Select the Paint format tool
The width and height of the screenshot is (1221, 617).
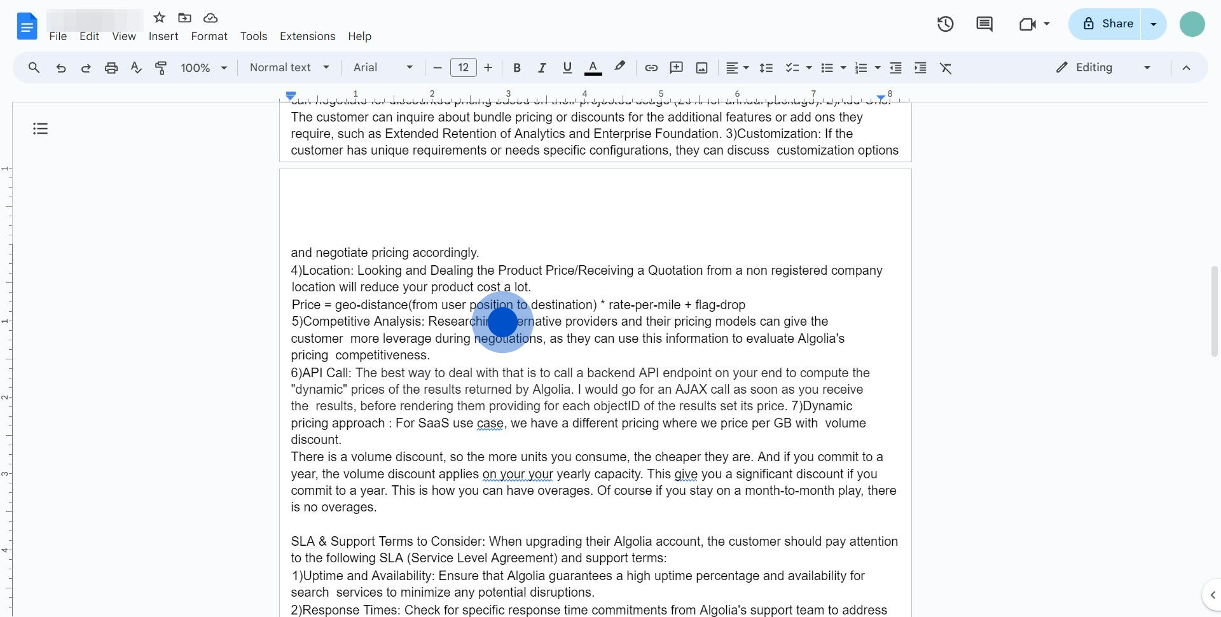coord(161,67)
